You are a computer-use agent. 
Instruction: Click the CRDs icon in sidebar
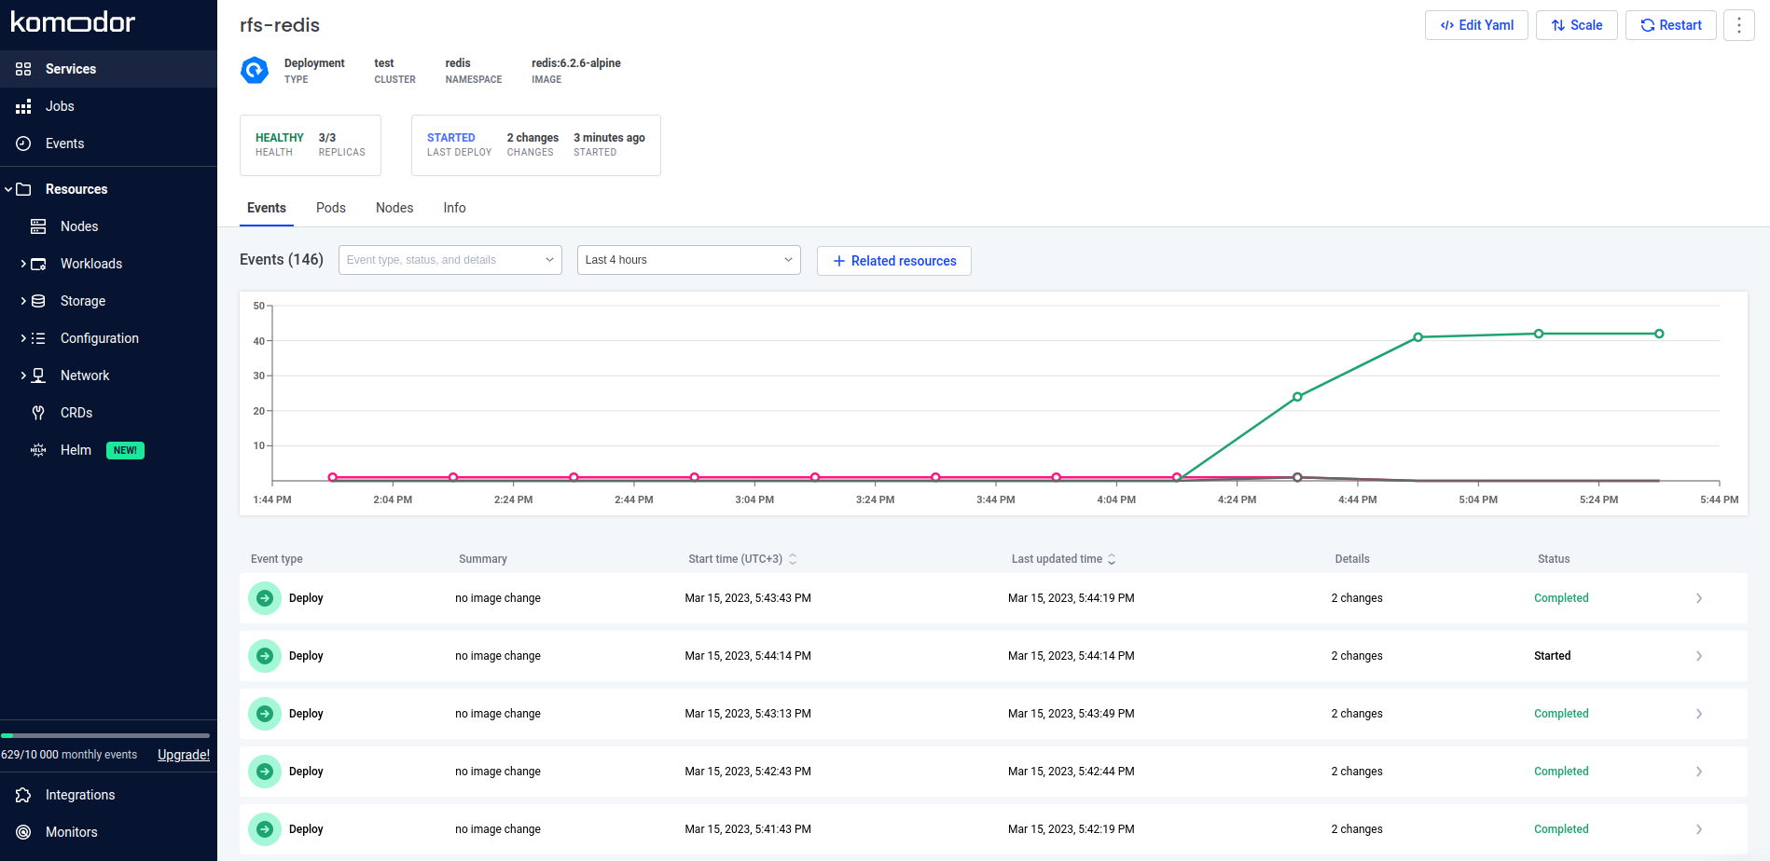pyautogui.click(x=38, y=413)
